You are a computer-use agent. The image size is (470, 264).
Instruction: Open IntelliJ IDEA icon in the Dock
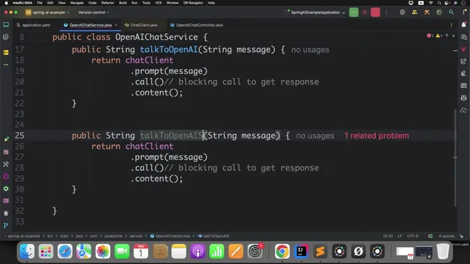[301, 251]
